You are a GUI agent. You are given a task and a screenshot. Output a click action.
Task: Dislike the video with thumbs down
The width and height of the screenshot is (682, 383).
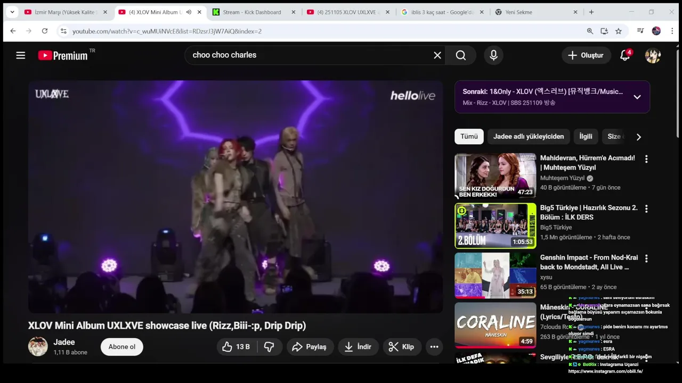pos(269,347)
